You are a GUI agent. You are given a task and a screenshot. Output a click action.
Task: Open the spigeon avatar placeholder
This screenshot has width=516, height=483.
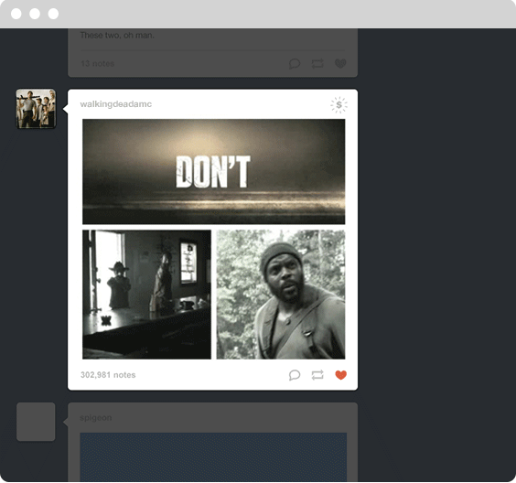click(36, 422)
